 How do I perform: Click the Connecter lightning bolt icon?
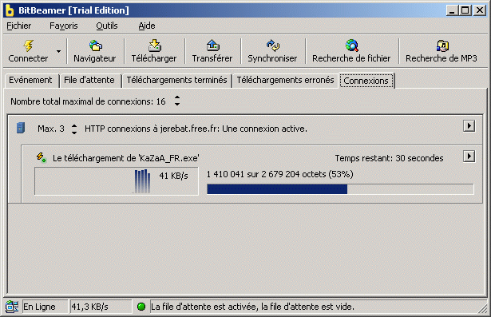coord(29,46)
